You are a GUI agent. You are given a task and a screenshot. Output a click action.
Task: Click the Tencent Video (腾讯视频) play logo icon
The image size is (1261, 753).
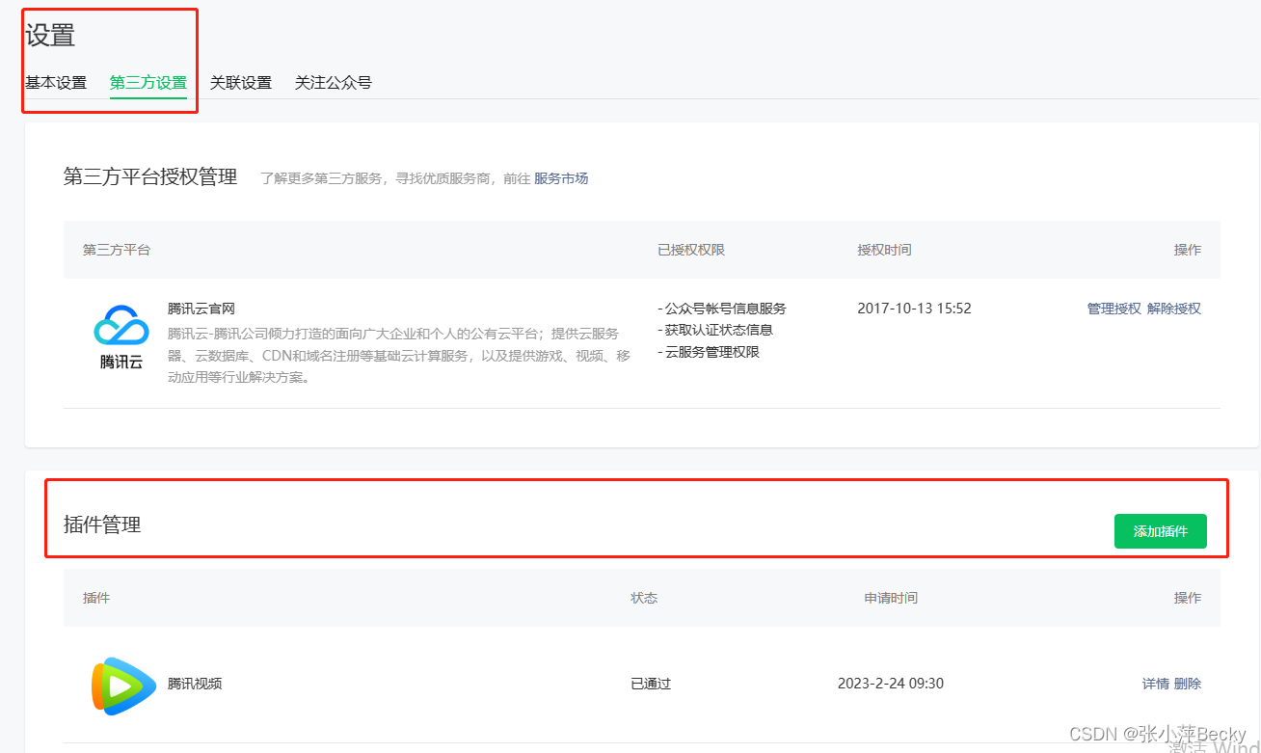(x=122, y=684)
